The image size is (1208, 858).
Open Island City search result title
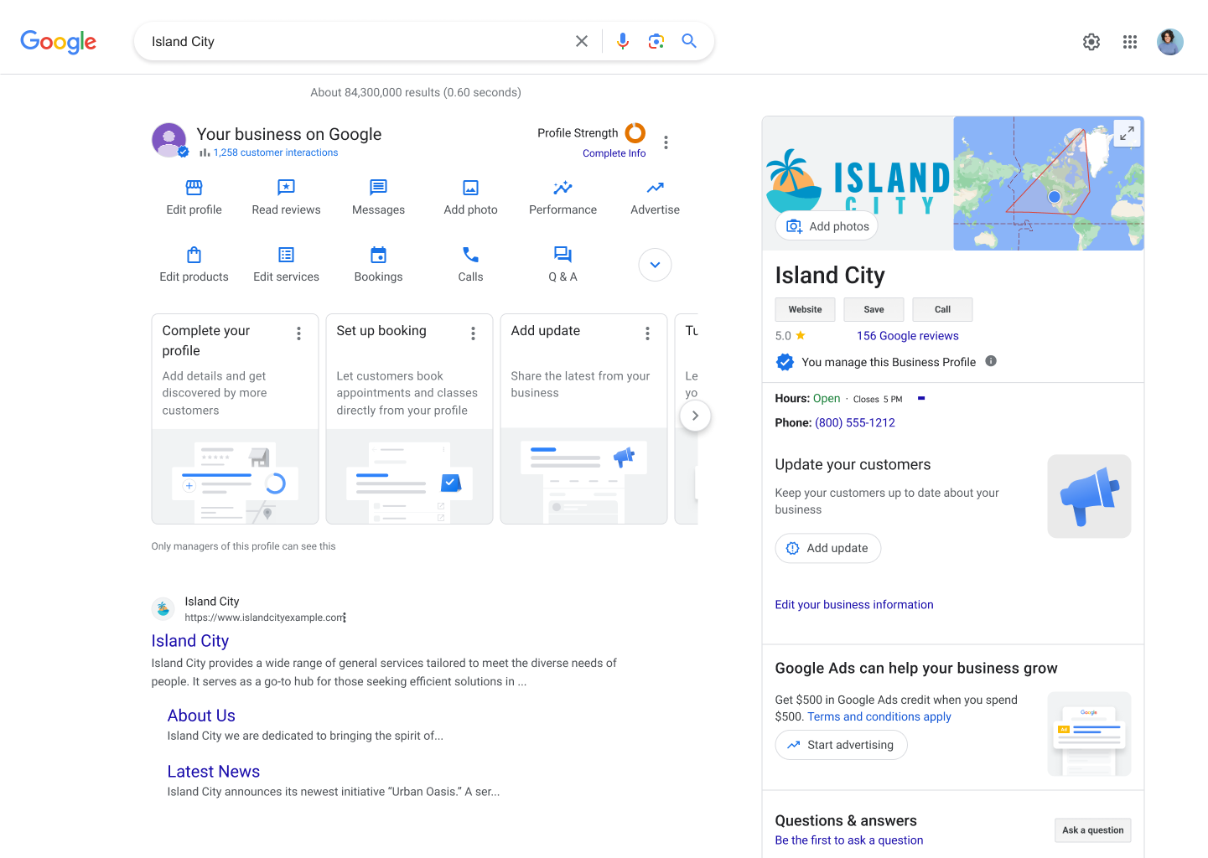[189, 641]
